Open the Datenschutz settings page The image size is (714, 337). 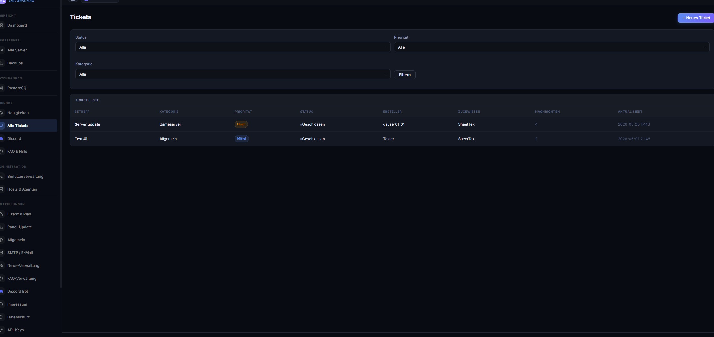coord(18,317)
